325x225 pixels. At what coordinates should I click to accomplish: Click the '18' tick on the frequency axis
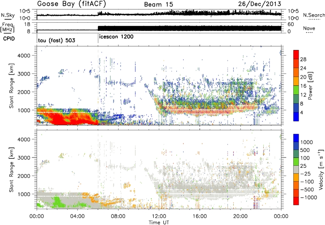point(27,24)
